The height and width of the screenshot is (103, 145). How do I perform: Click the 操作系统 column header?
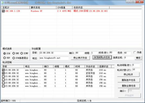43,8
